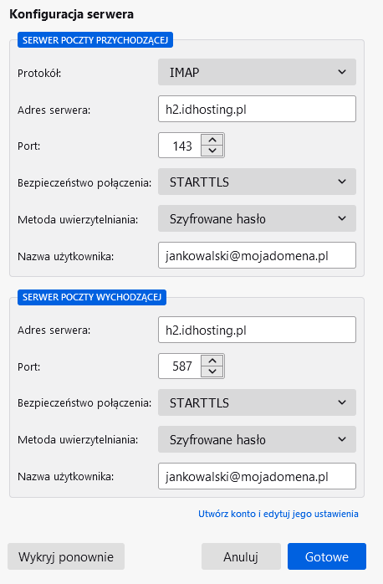Increase the outgoing server port 587
Image resolution: width=383 pixels, height=584 pixels.
[x=212, y=361]
